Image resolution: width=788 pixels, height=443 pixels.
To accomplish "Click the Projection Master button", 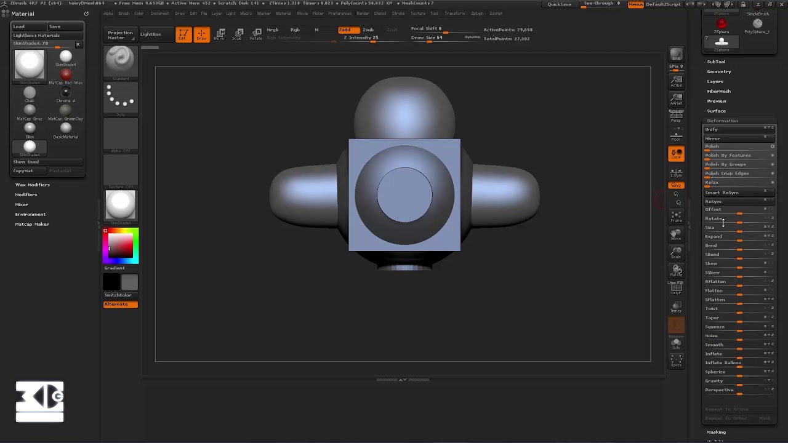I will (x=120, y=35).
